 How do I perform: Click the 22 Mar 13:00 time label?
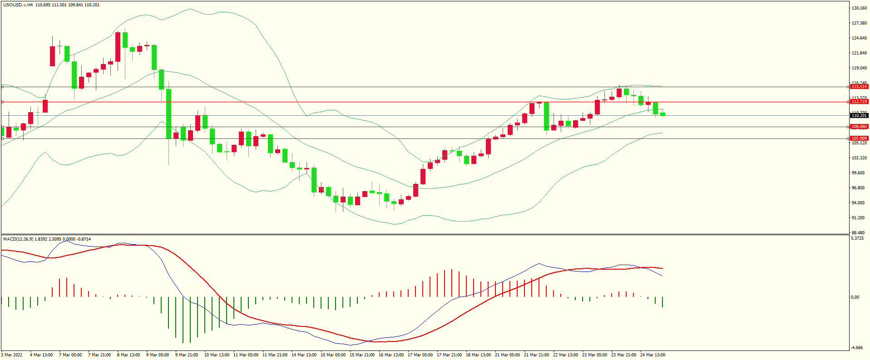pos(565,355)
